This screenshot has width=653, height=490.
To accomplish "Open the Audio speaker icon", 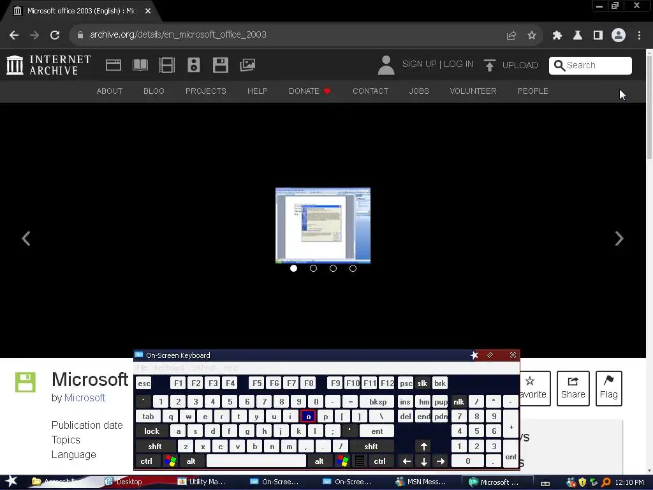I will pos(194,65).
